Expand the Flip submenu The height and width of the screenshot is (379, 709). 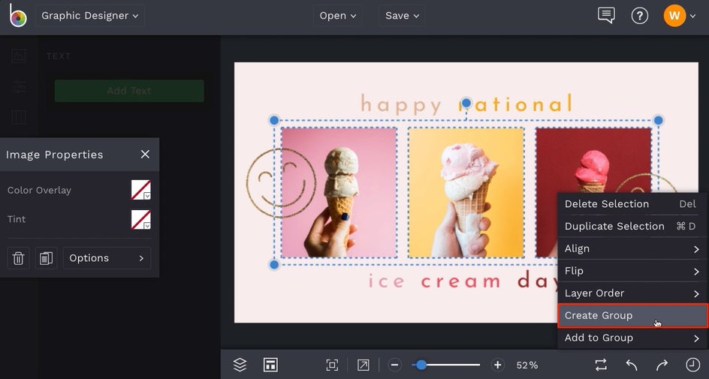632,271
